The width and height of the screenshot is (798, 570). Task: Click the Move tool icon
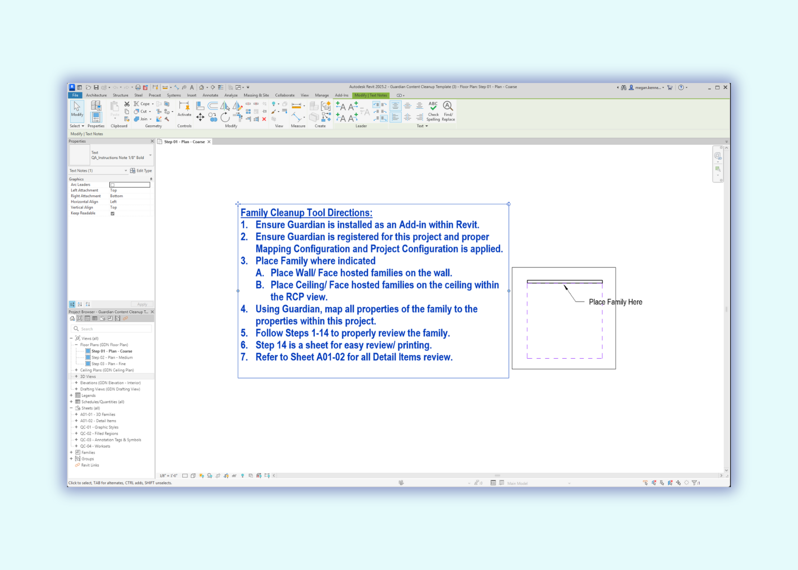point(200,117)
